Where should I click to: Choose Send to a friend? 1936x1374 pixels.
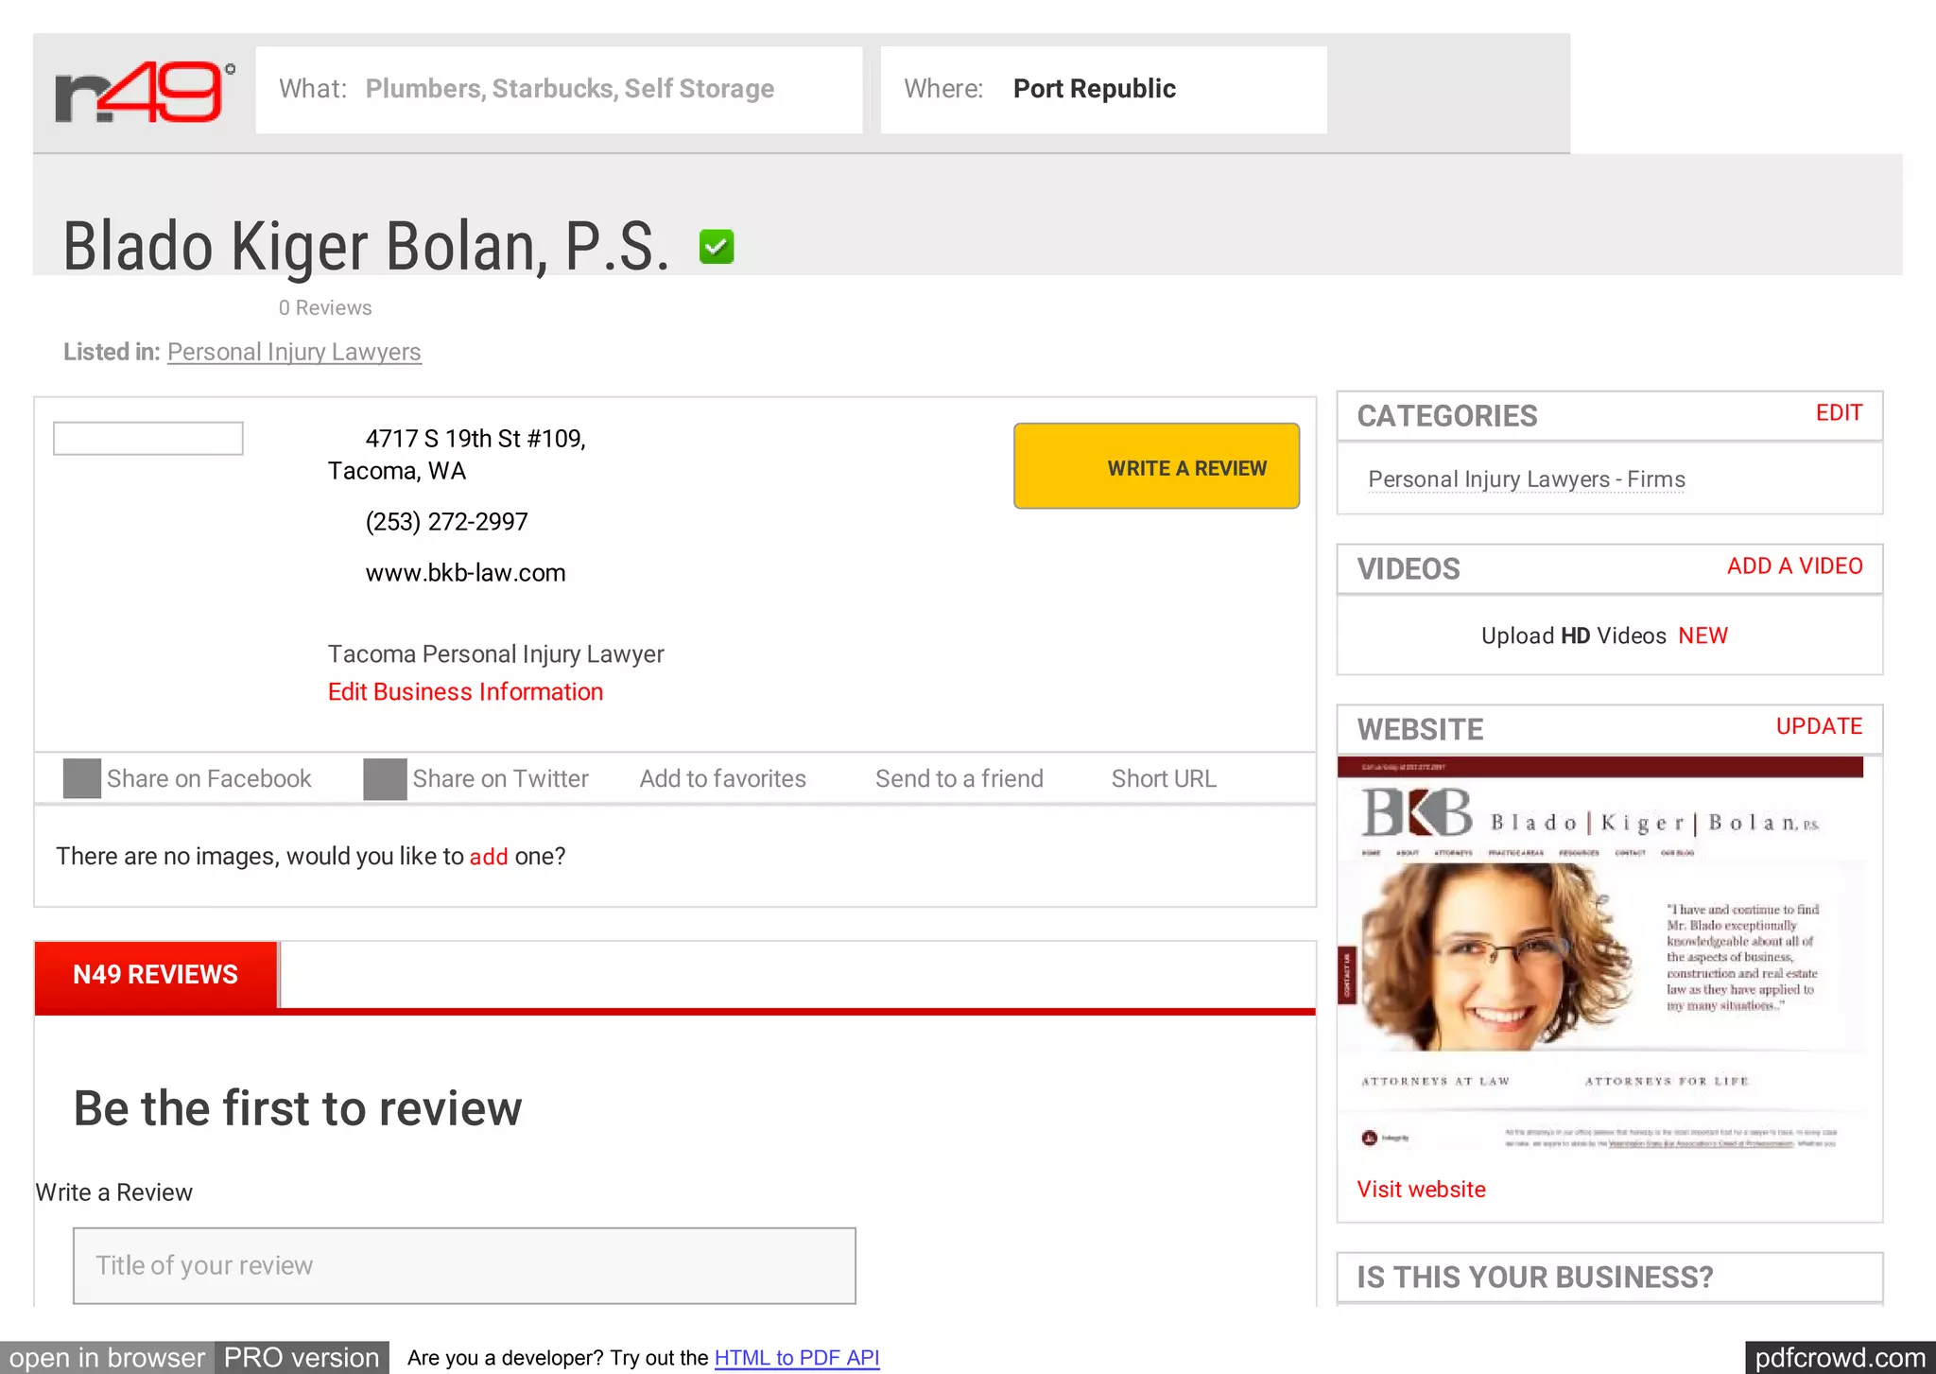pyautogui.click(x=959, y=779)
